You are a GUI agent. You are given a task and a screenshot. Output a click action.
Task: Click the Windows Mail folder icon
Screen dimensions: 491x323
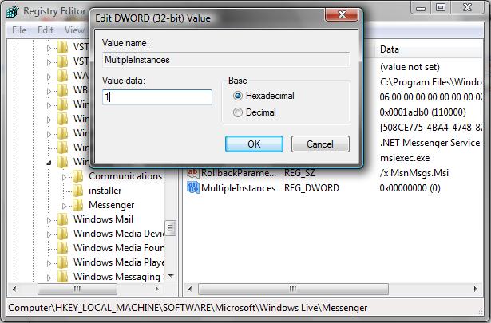click(62, 219)
